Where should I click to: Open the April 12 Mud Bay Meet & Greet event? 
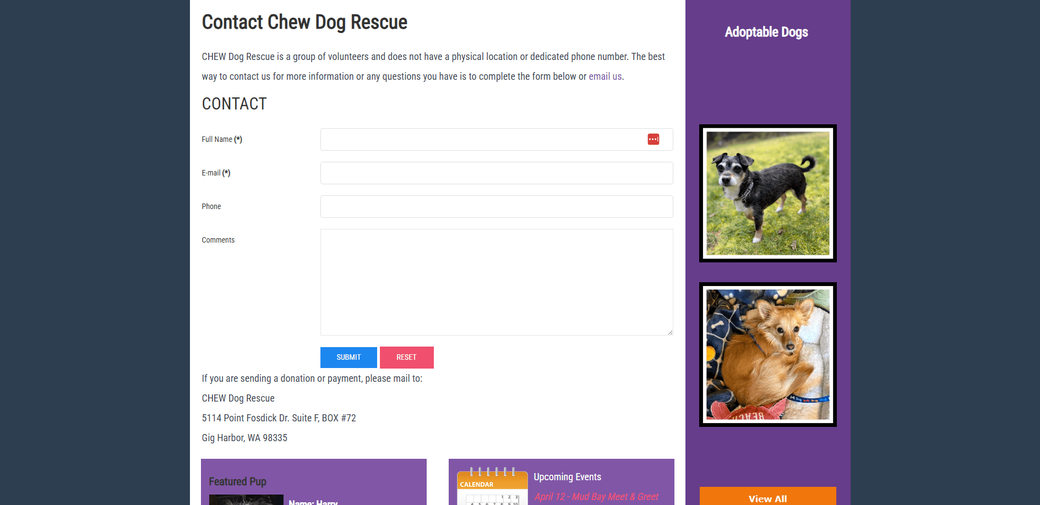(596, 497)
